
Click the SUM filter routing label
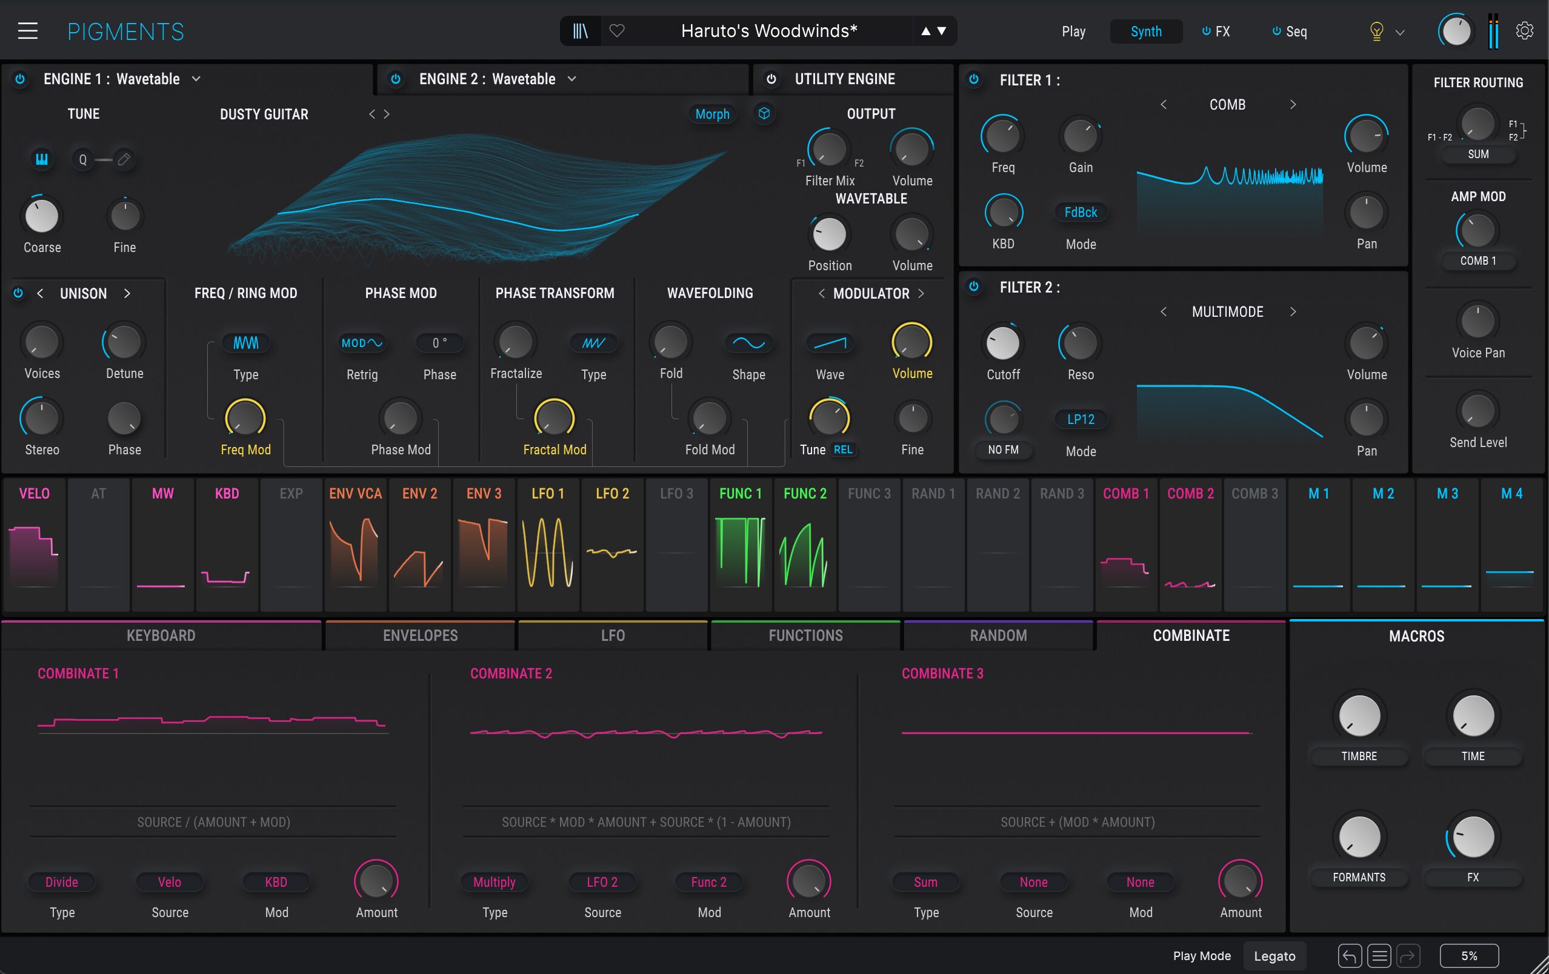pos(1478,154)
